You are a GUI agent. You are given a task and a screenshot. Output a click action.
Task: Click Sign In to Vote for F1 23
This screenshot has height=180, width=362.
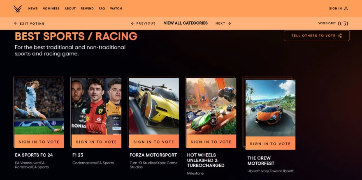pyautogui.click(x=96, y=141)
